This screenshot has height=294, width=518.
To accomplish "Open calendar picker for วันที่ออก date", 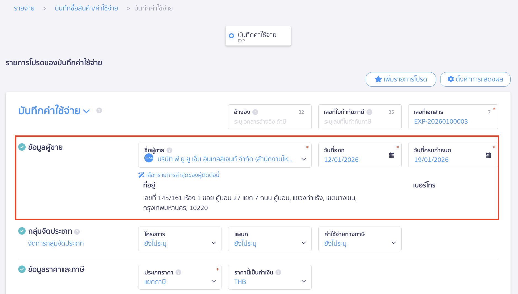I will click(392, 155).
